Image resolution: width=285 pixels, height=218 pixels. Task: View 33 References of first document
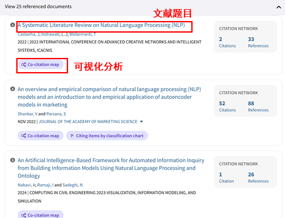coord(258,42)
